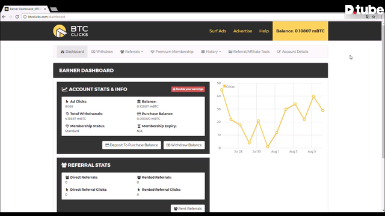Click the browser forward arrow
Screen dimensions: 385x216
pyautogui.click(x=10, y=17)
